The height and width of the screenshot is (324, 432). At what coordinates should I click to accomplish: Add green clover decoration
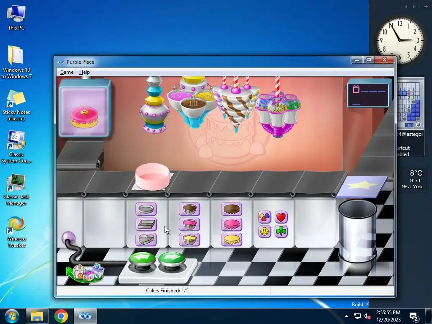(281, 232)
